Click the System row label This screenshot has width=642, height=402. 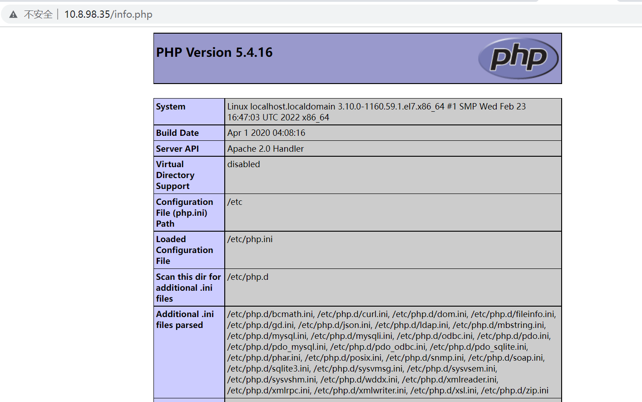(x=171, y=107)
